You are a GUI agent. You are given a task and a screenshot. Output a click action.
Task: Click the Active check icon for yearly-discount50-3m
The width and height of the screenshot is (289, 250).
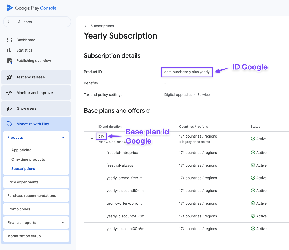tap(253, 216)
